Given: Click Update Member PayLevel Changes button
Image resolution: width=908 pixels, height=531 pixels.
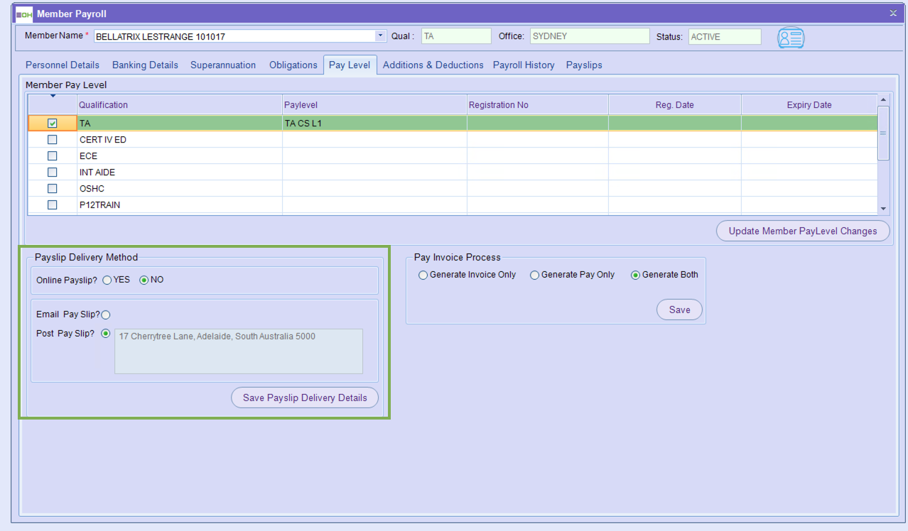Looking at the screenshot, I should coord(802,231).
